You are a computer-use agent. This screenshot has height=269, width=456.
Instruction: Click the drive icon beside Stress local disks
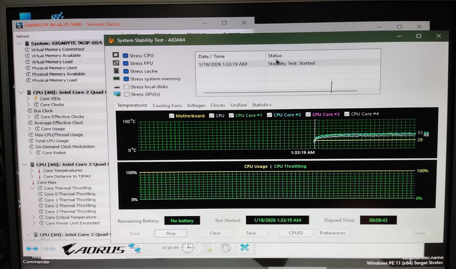117,87
